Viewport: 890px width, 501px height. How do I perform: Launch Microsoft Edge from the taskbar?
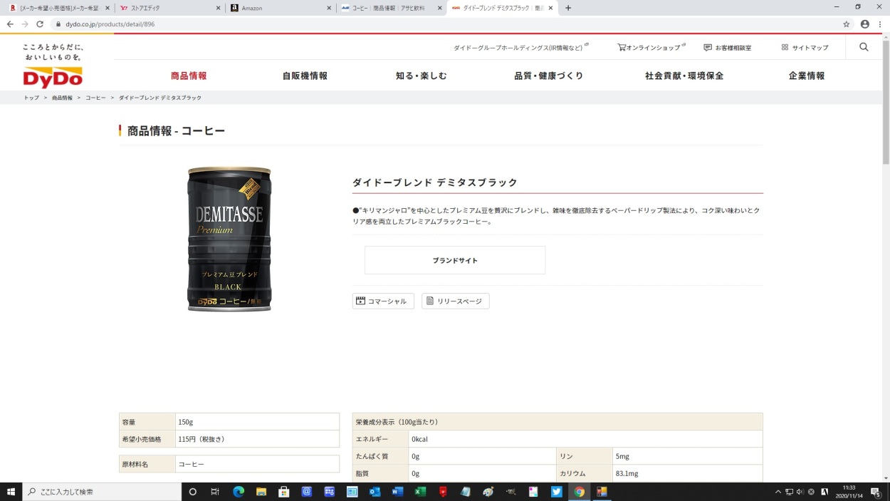click(239, 492)
